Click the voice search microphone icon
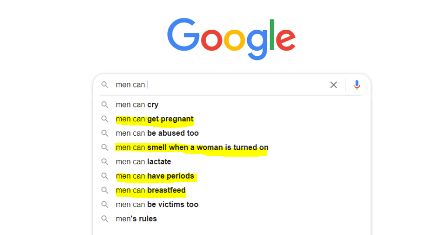The image size is (438, 235). point(357,84)
